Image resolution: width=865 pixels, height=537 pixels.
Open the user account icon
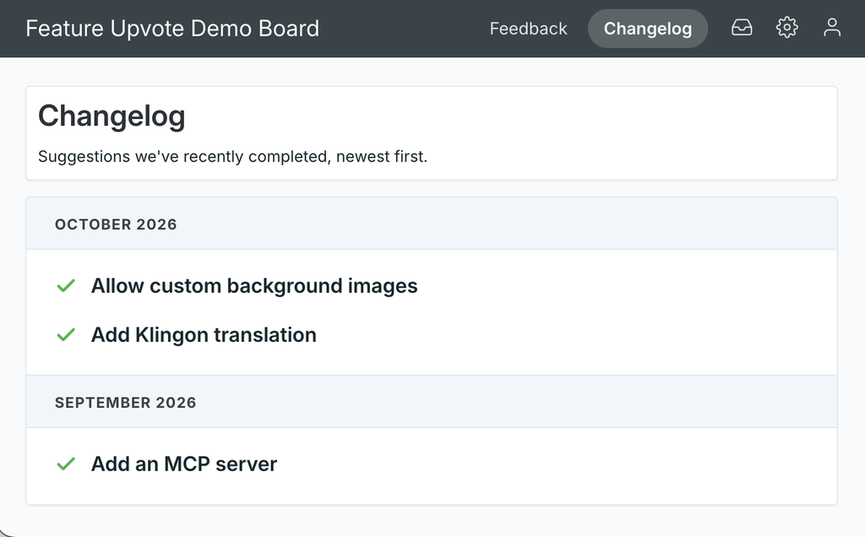click(832, 28)
